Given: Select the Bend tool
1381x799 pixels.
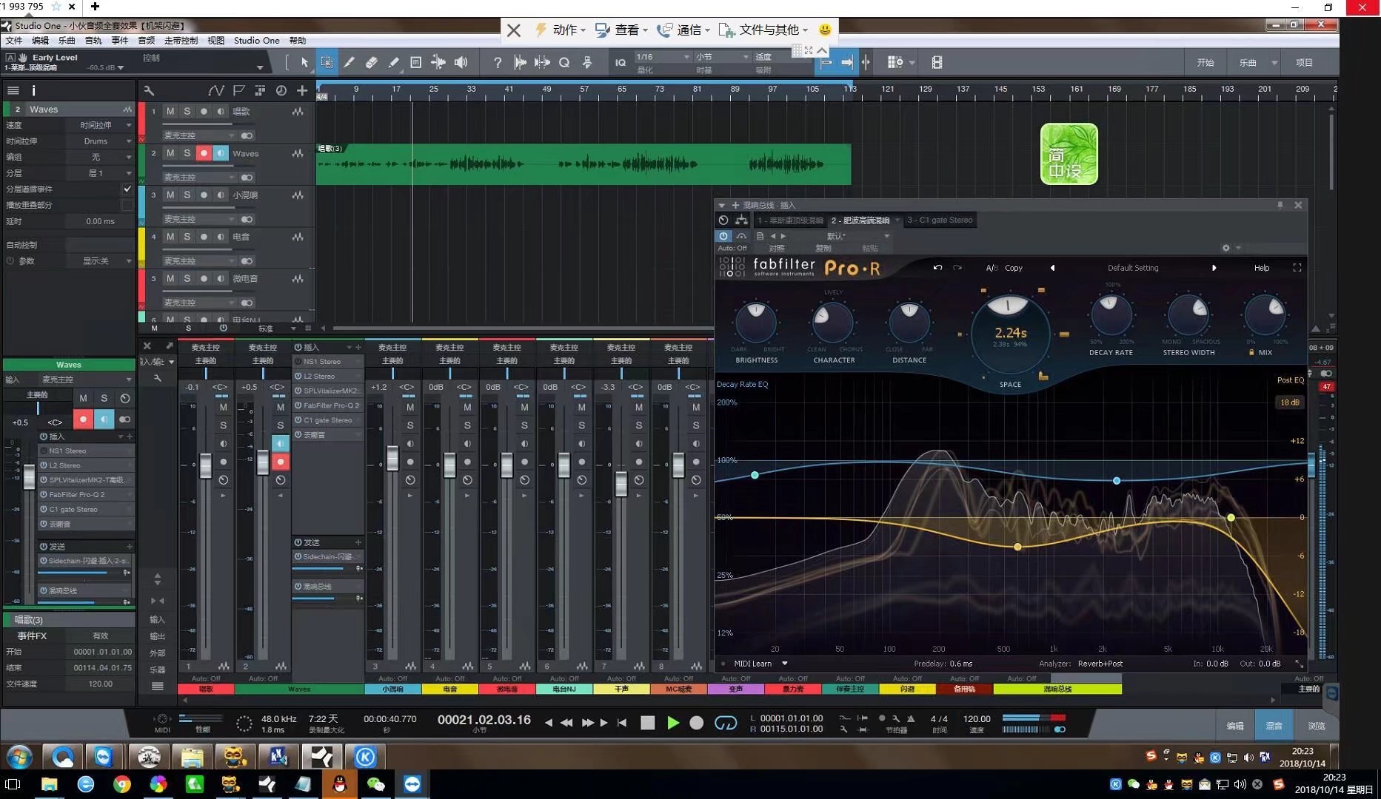Looking at the screenshot, I should [438, 63].
